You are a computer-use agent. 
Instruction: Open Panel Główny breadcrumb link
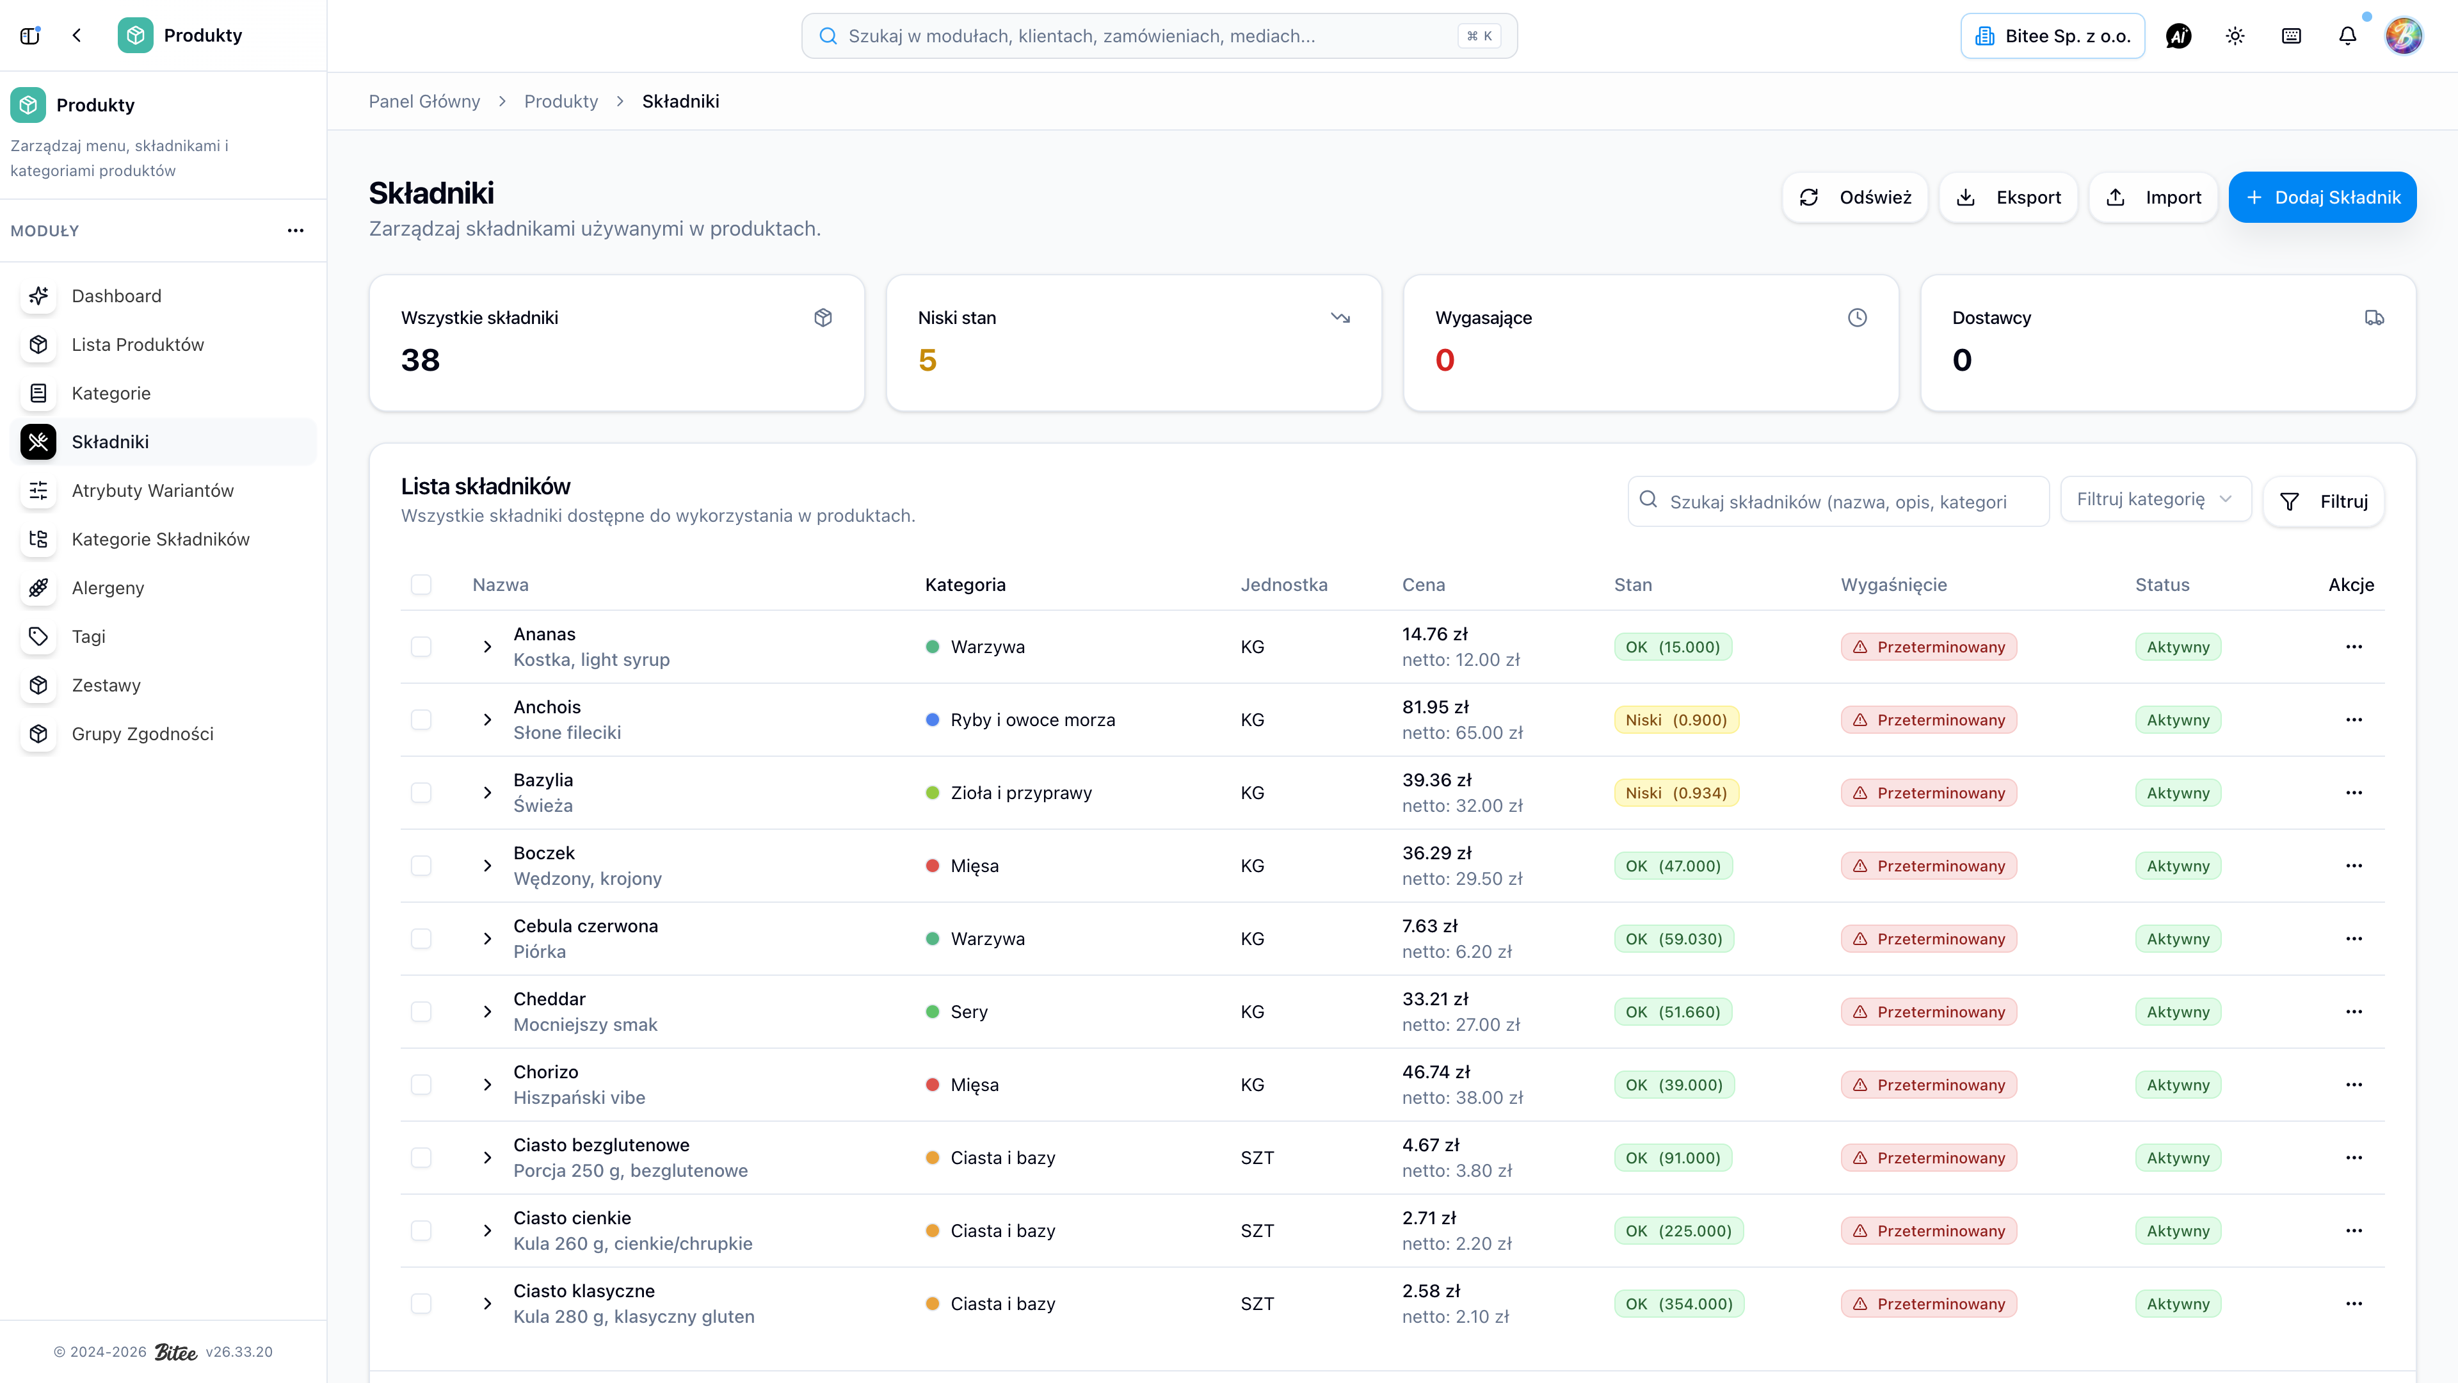pos(424,101)
